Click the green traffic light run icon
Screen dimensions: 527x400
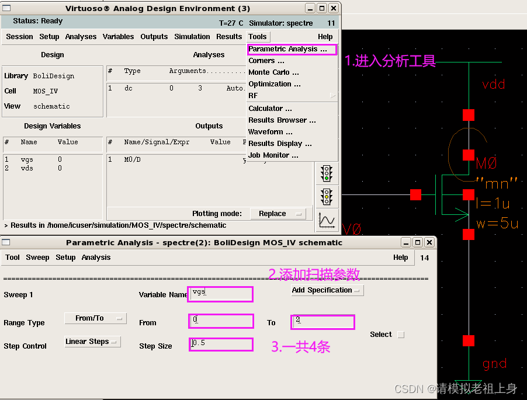coord(327,173)
